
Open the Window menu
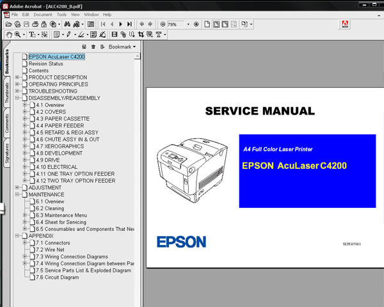coord(91,15)
